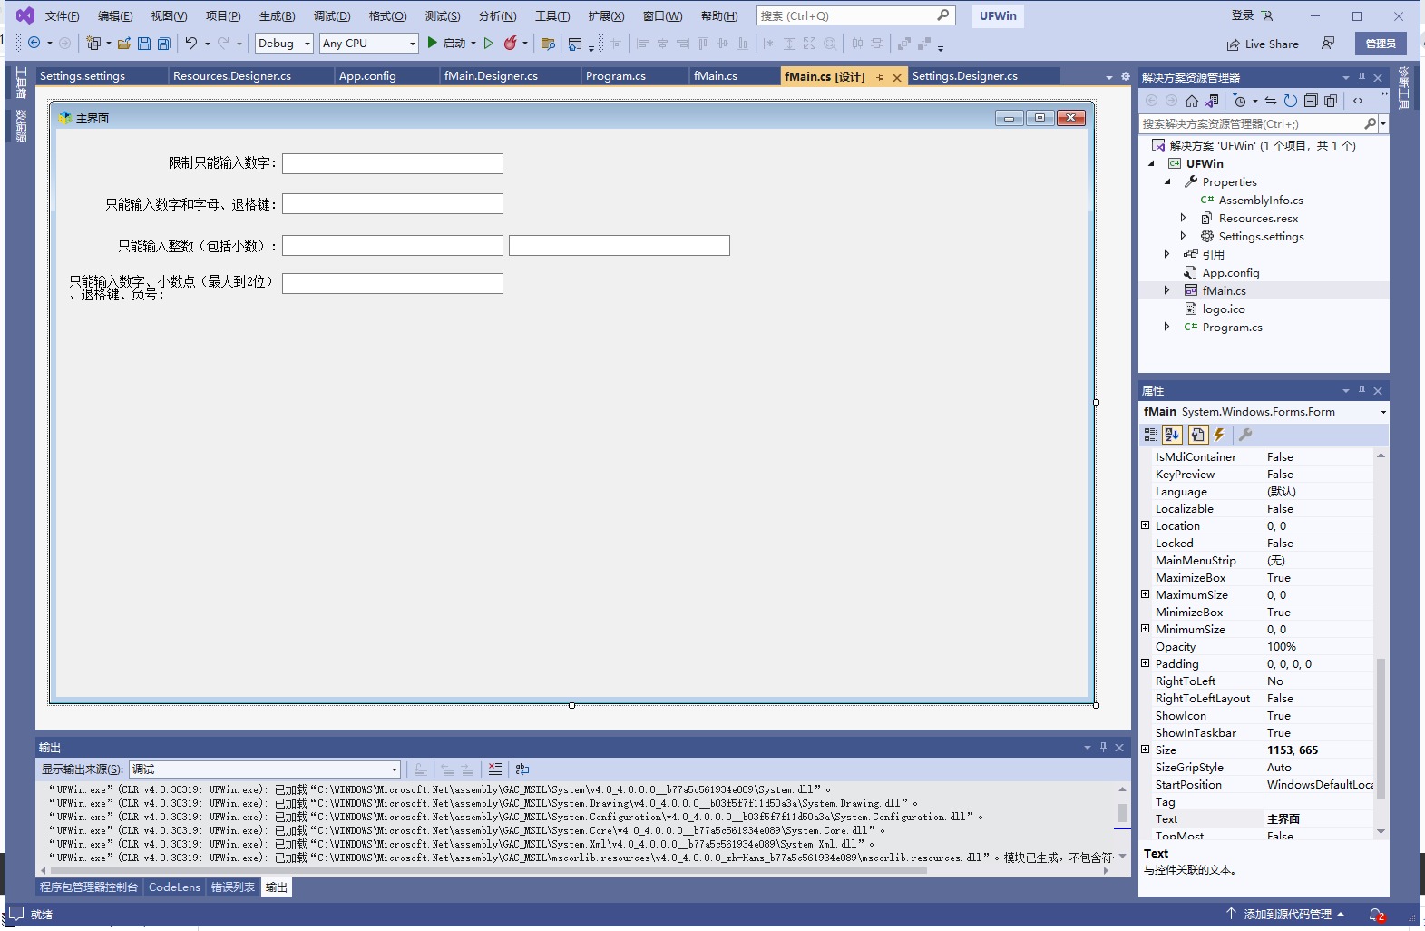Expand the fMain.cs tree node
Image resolution: width=1425 pixels, height=931 pixels.
1167,290
